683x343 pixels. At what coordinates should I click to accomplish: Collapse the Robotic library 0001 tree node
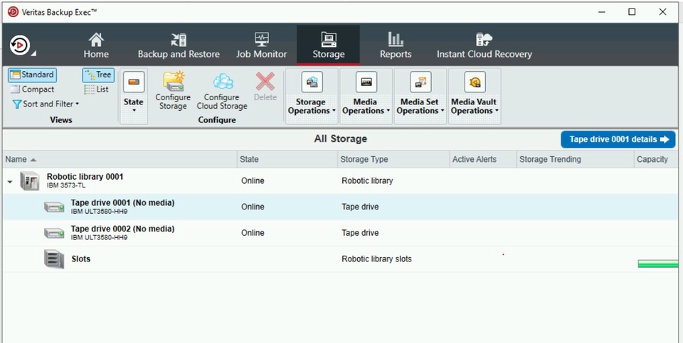tap(10, 181)
